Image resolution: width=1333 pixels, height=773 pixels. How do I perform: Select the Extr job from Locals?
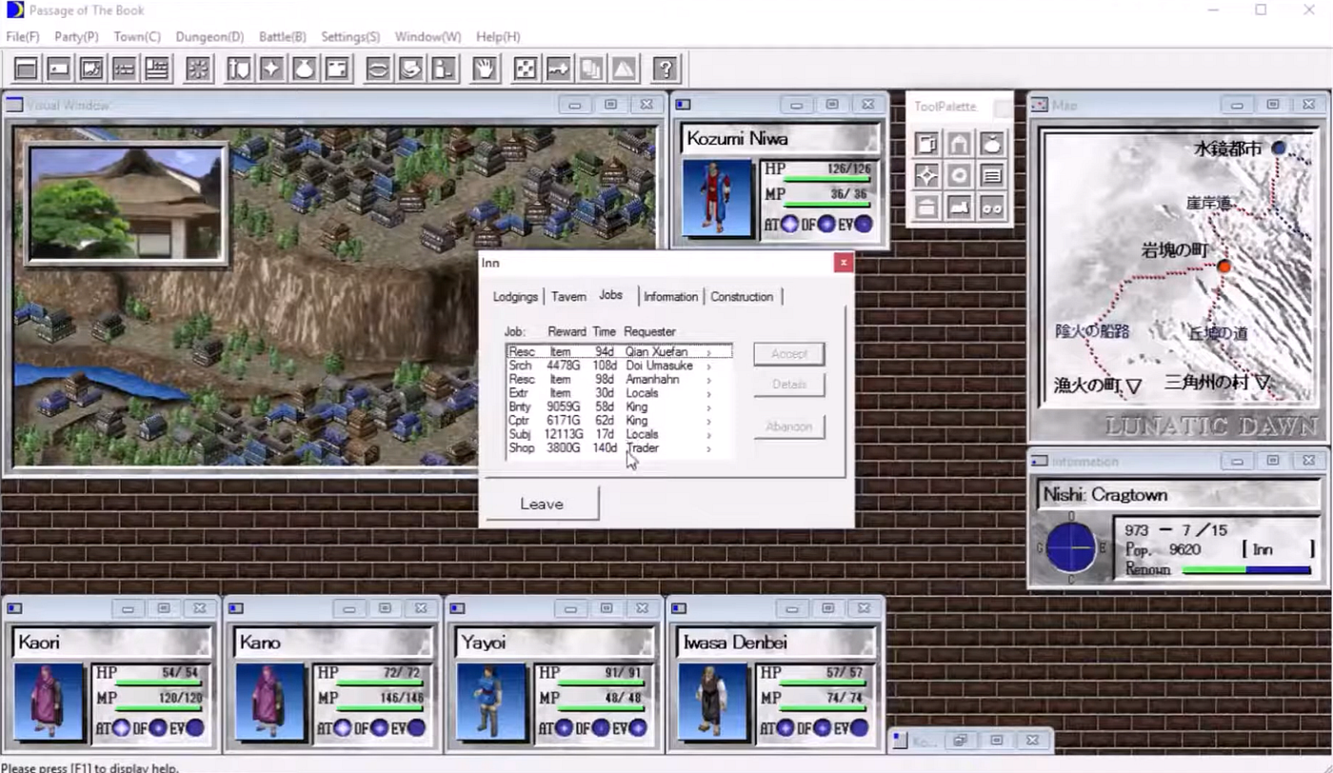619,393
